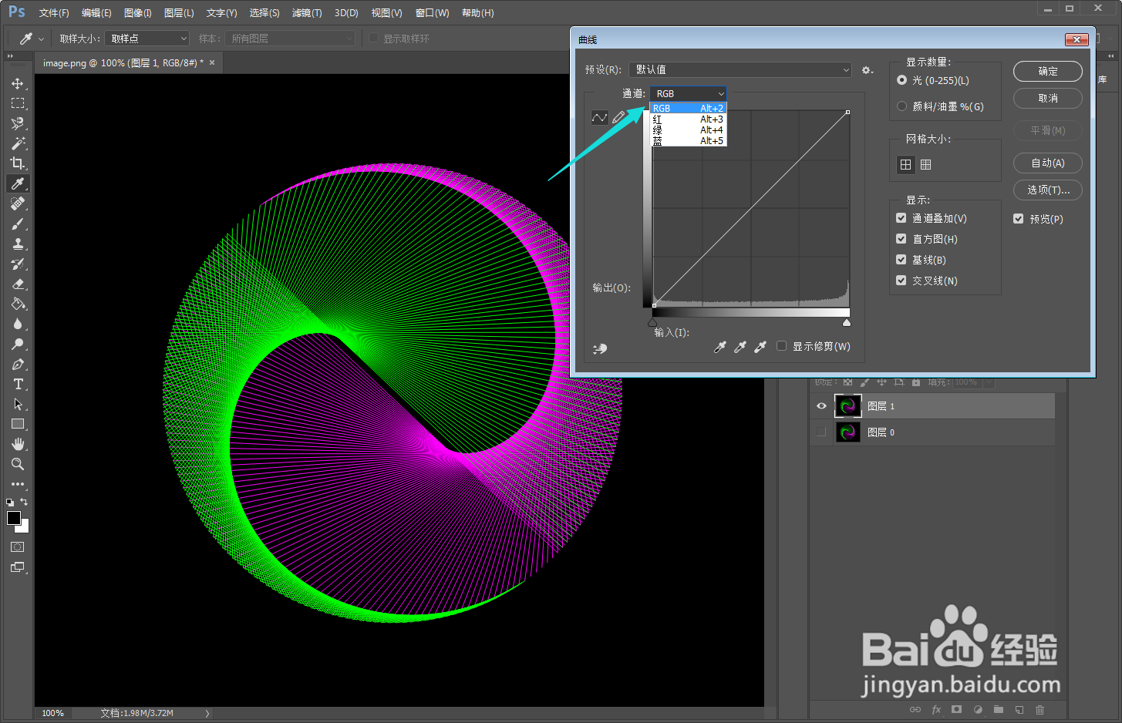Toggle the 直方图 checkbox
The height and width of the screenshot is (723, 1122).
(901, 239)
